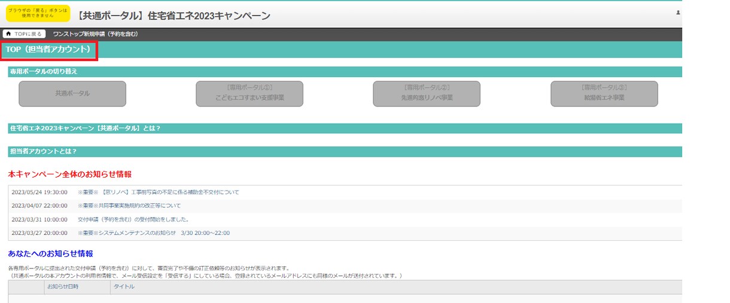Expand 住宅省エネ2023キャンペーン【共通ポータル】とは？ section
This screenshot has height=303, width=730.
click(x=345, y=128)
